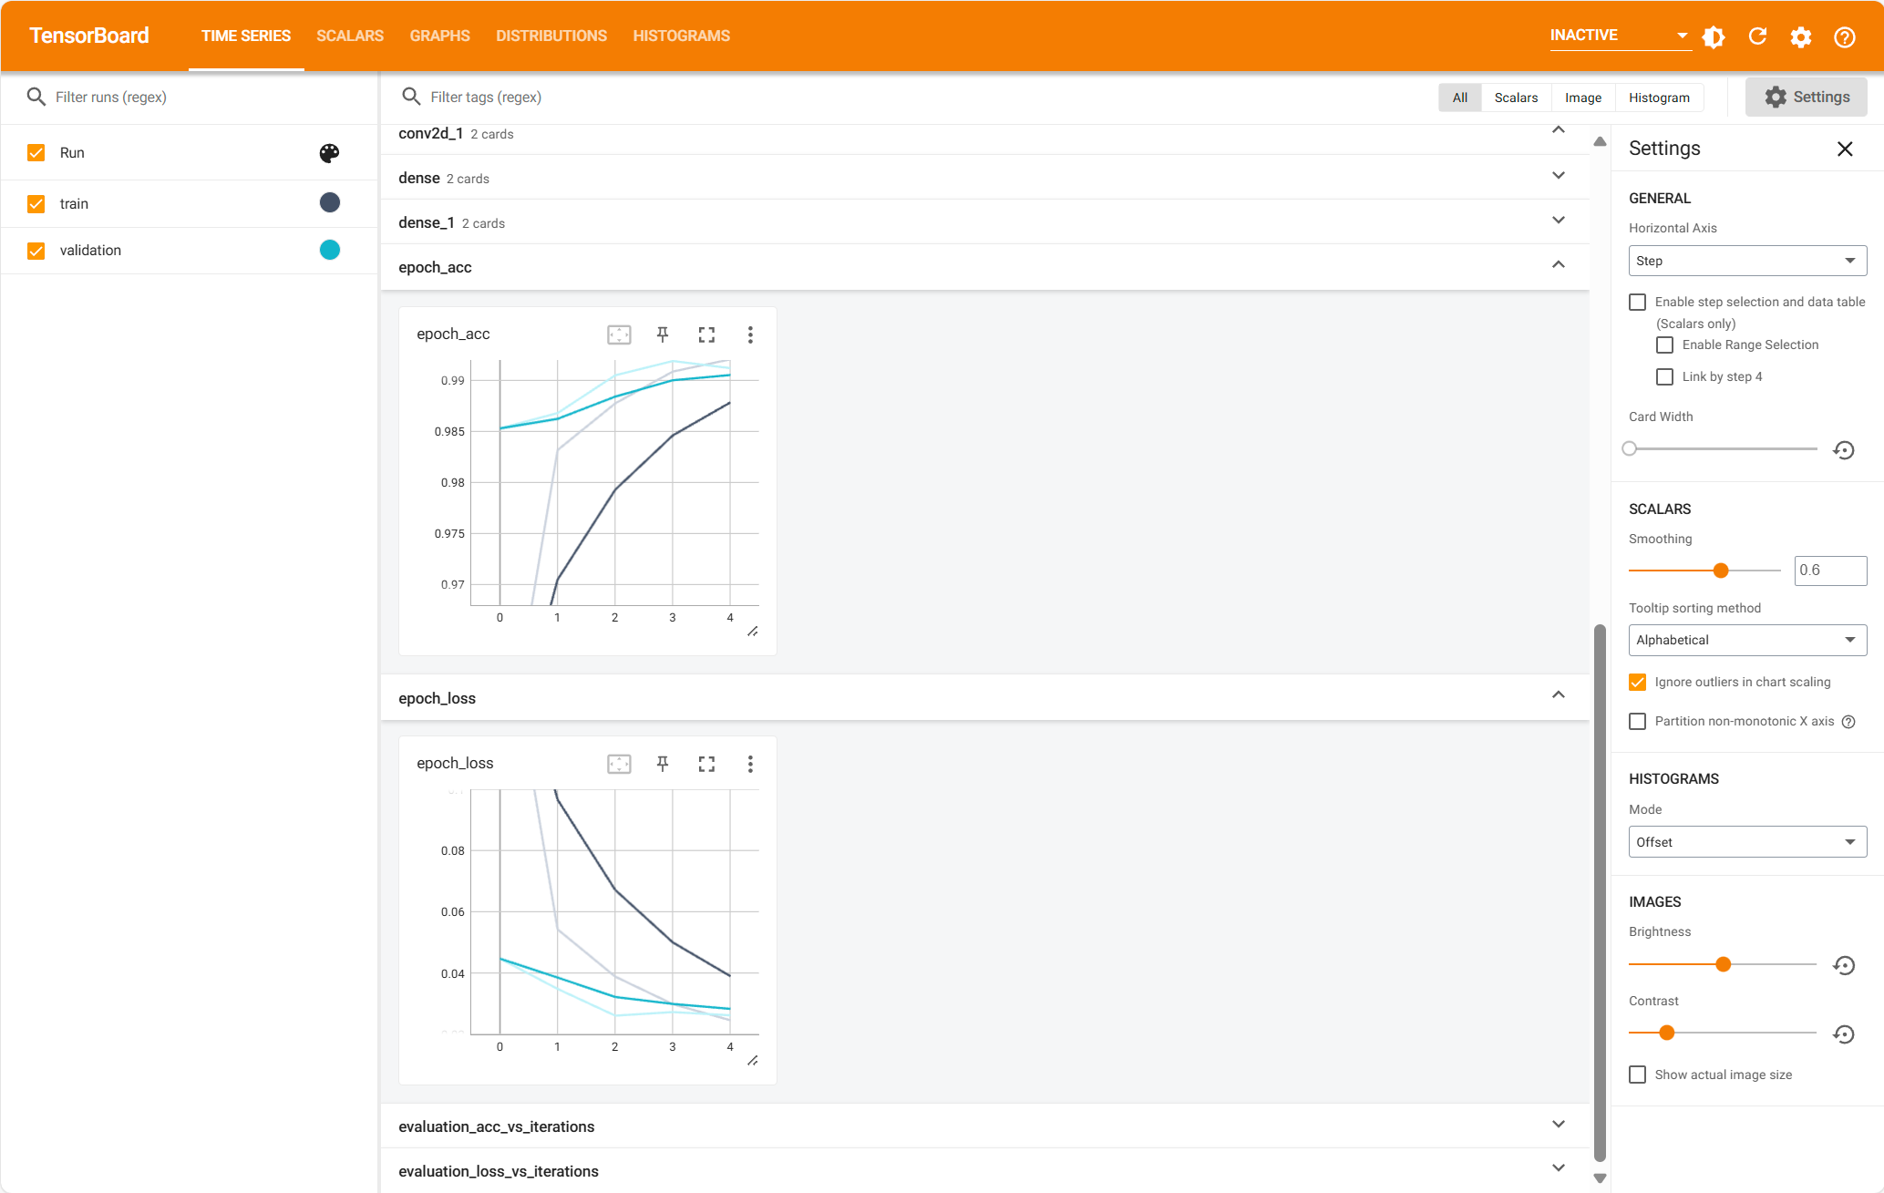This screenshot has height=1193, width=1884.
Task: Enable step selection and data table
Action: 1638,302
